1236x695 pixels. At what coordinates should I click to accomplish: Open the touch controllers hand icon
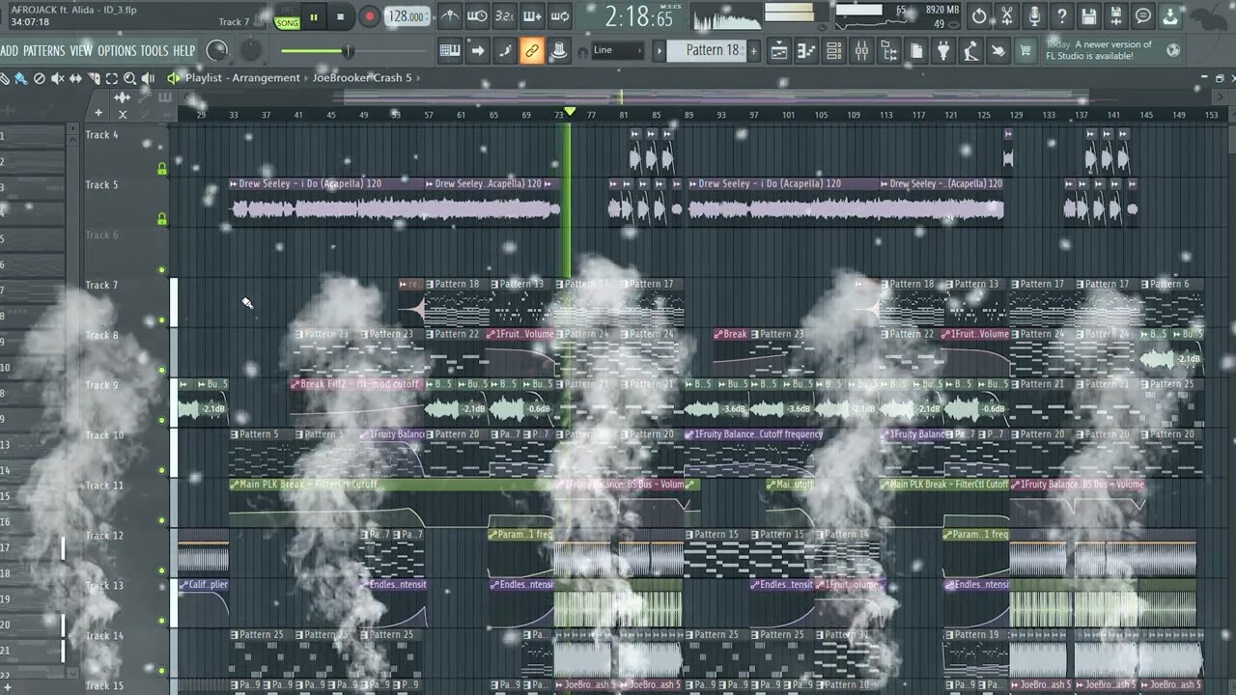coord(997,51)
